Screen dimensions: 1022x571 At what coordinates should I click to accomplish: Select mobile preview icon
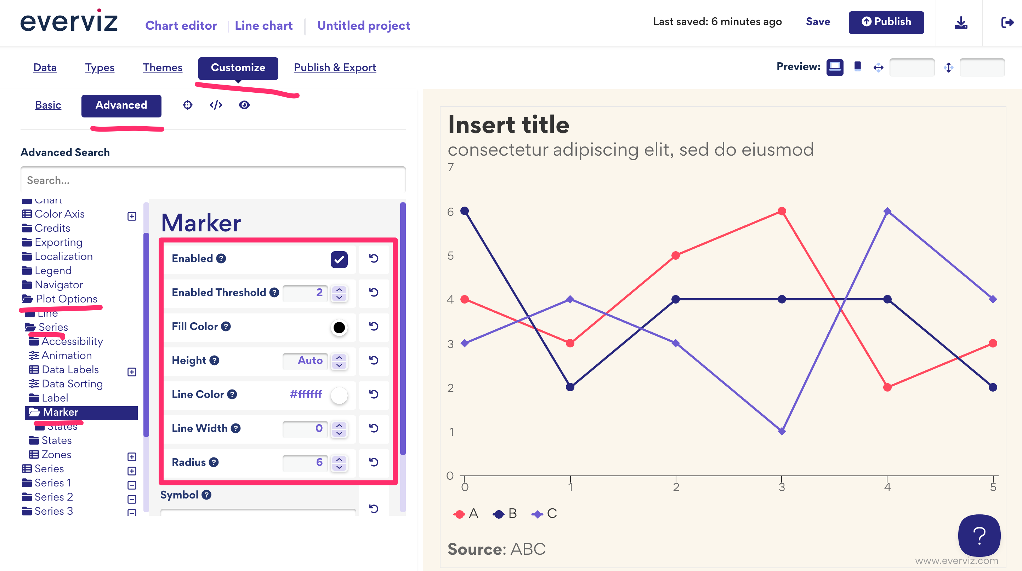point(857,67)
